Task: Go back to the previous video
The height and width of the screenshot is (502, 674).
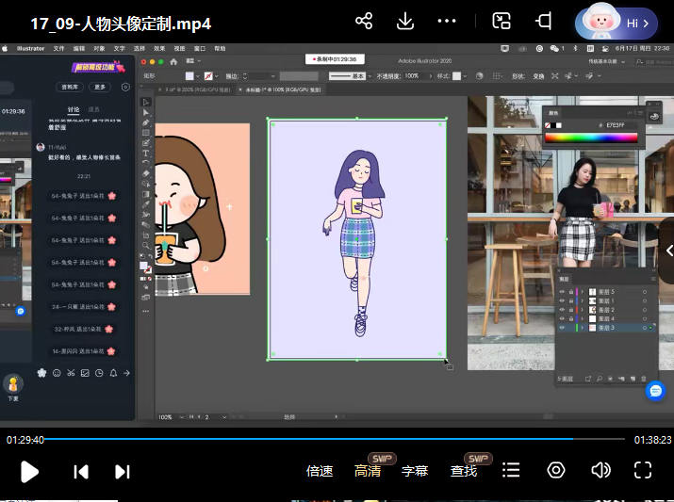Action: (82, 471)
